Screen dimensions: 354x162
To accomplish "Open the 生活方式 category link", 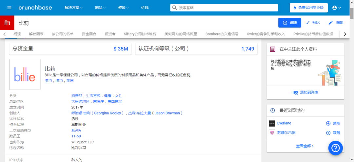I will click(93, 96).
